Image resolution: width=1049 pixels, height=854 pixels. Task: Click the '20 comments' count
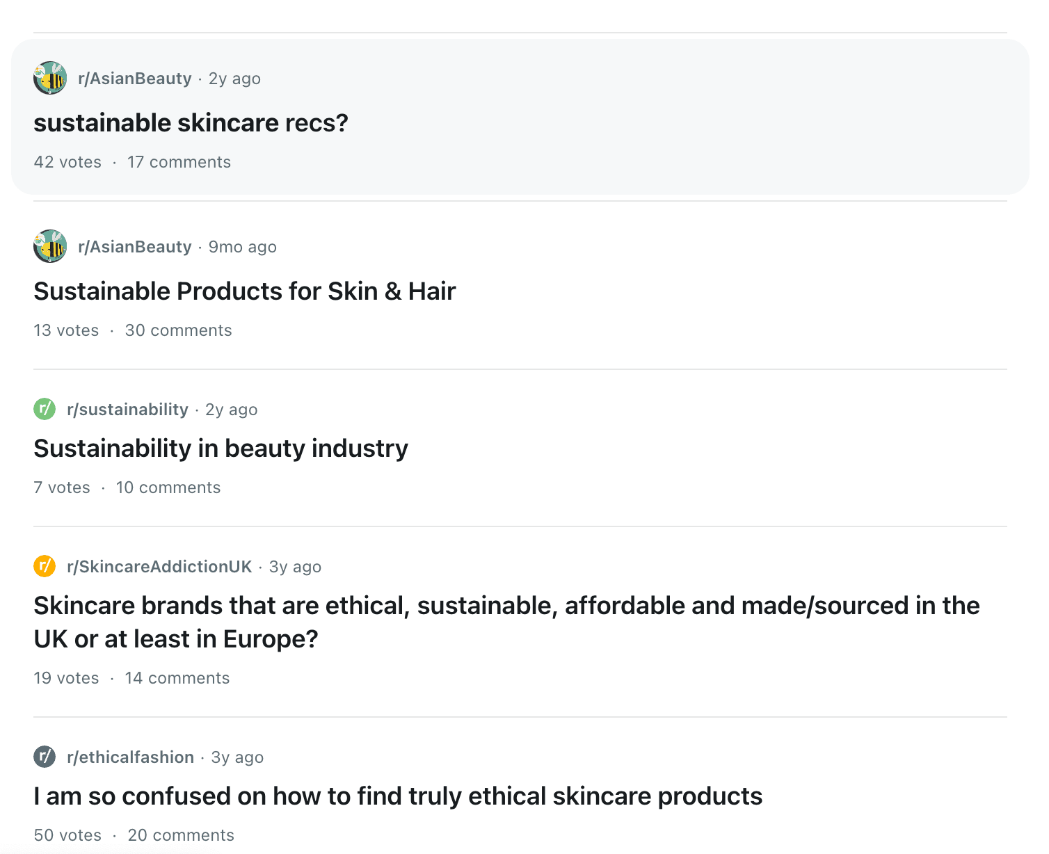(181, 835)
